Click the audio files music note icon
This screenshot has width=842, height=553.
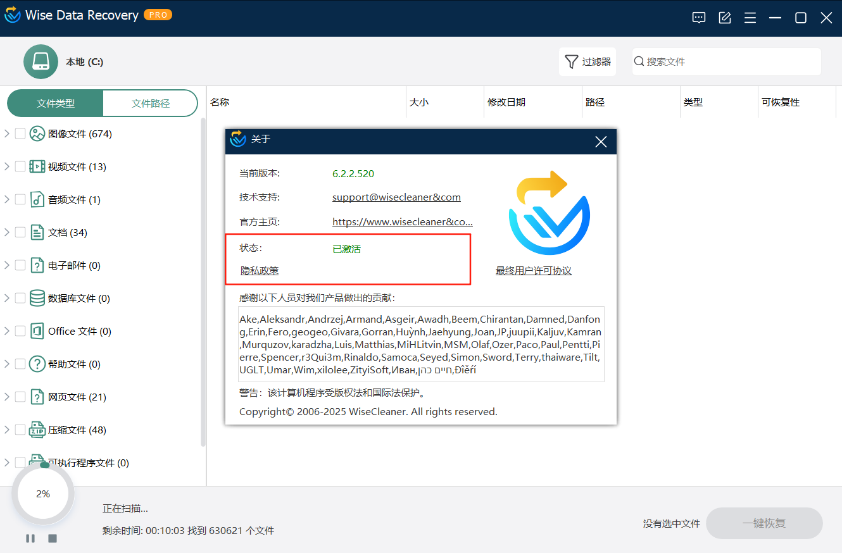click(37, 199)
